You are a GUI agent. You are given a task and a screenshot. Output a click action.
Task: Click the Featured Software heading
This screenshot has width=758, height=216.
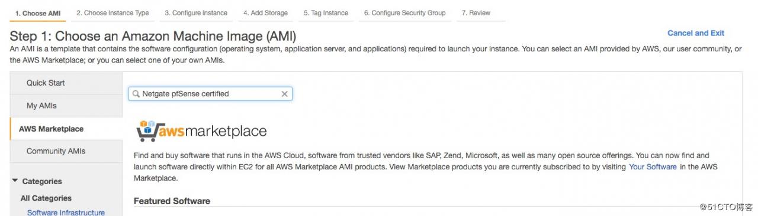[x=172, y=201]
